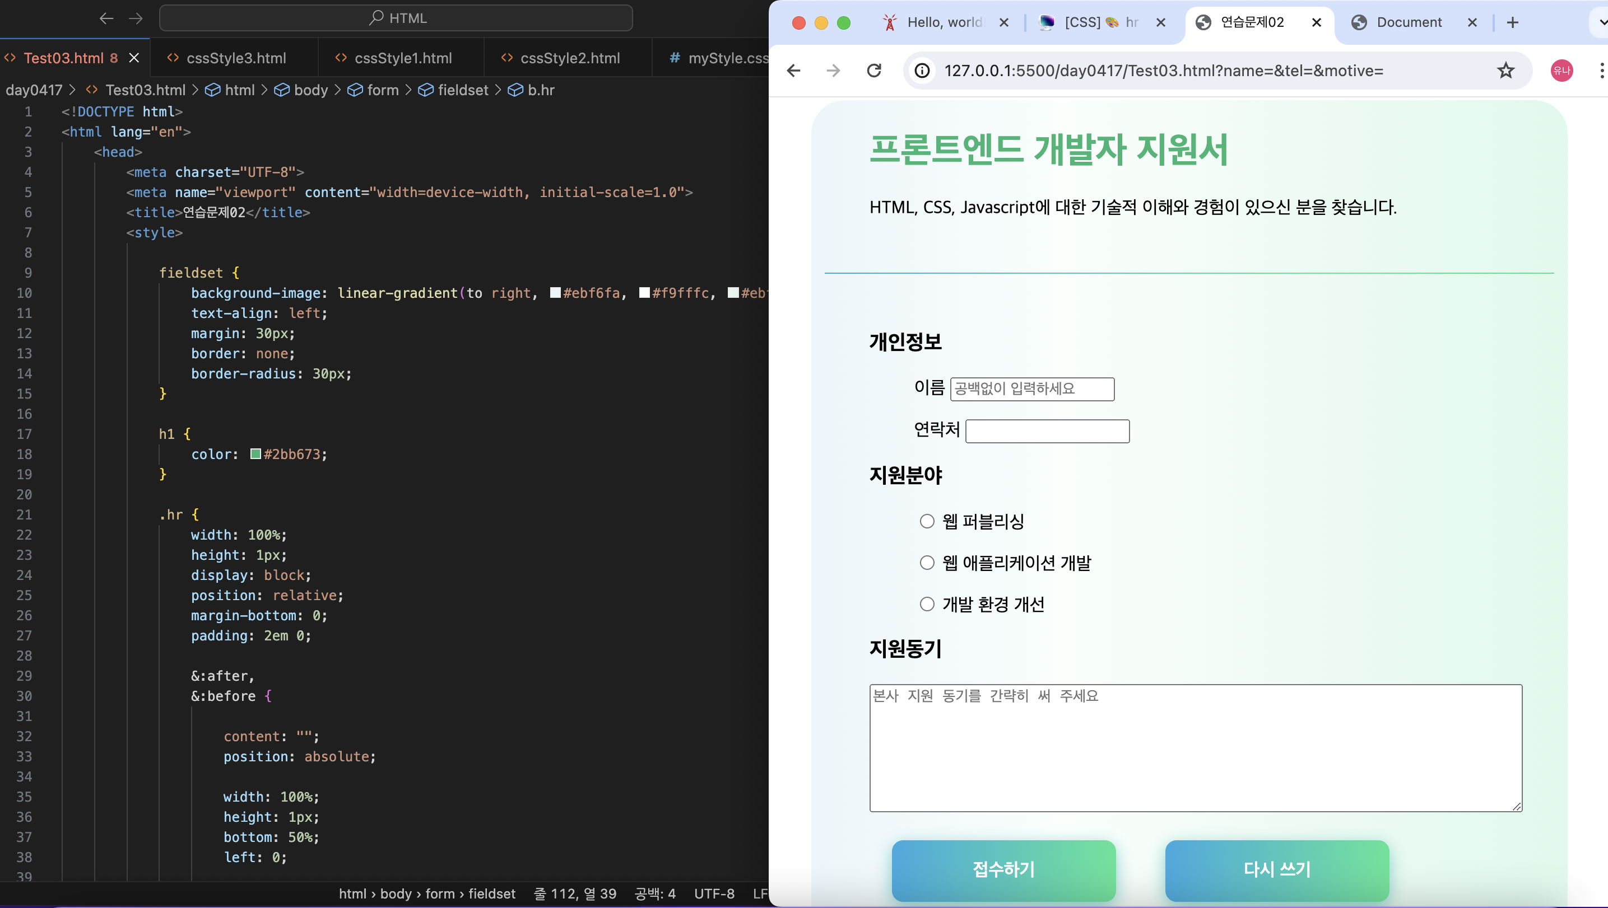
Task: Open new browser tab with plus icon
Action: [1512, 23]
